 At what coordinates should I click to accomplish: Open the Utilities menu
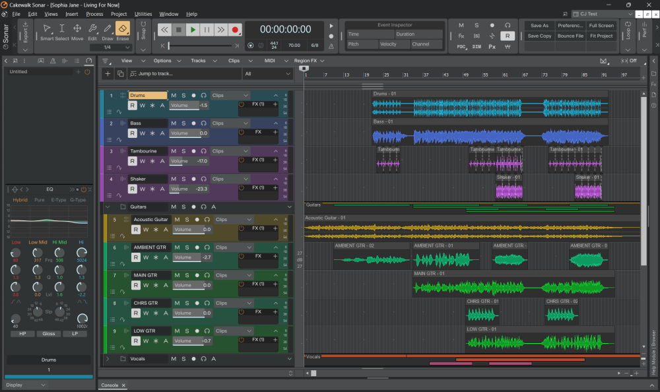(x=143, y=14)
